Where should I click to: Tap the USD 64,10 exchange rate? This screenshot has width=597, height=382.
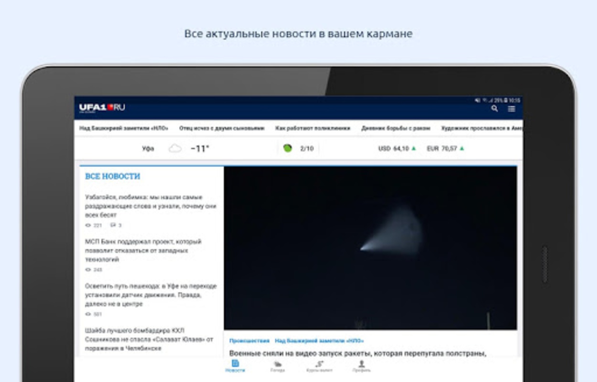[x=394, y=149]
